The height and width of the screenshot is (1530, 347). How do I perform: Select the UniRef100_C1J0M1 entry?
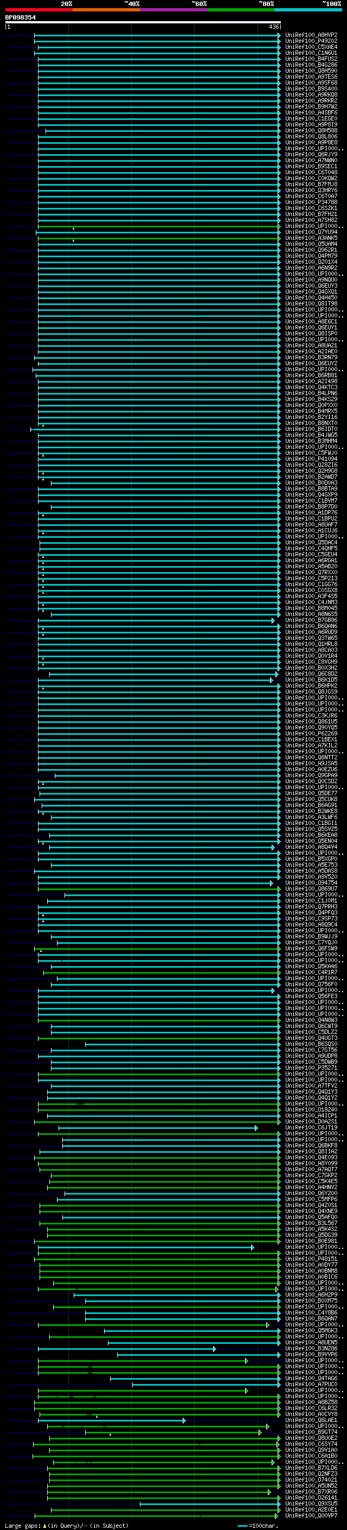pyautogui.click(x=311, y=900)
